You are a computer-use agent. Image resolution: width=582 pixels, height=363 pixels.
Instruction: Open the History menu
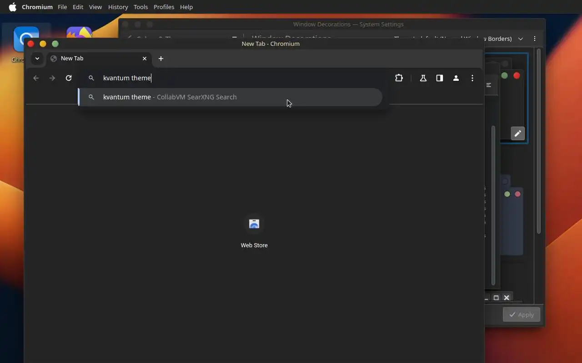[x=118, y=7]
